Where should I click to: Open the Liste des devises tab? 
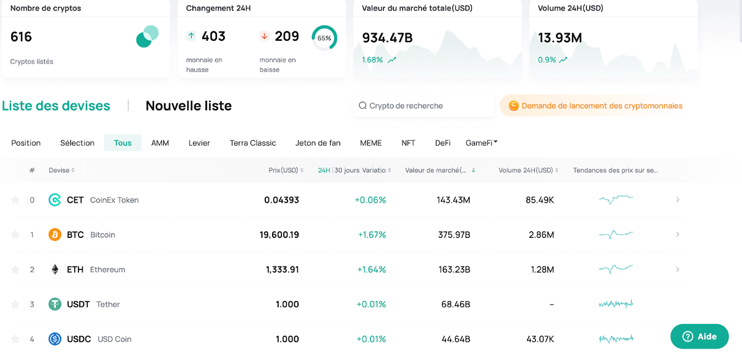56,106
